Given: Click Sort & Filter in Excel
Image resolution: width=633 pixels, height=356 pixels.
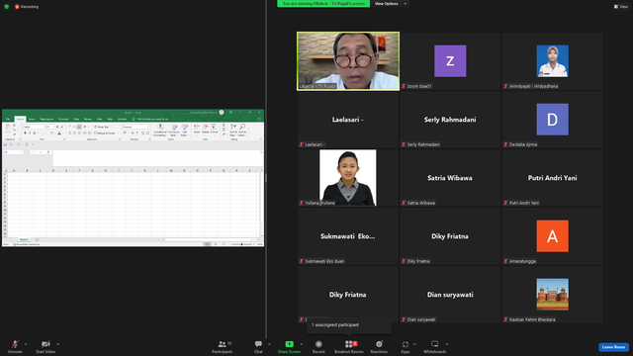Looking at the screenshot, I should 233,130.
